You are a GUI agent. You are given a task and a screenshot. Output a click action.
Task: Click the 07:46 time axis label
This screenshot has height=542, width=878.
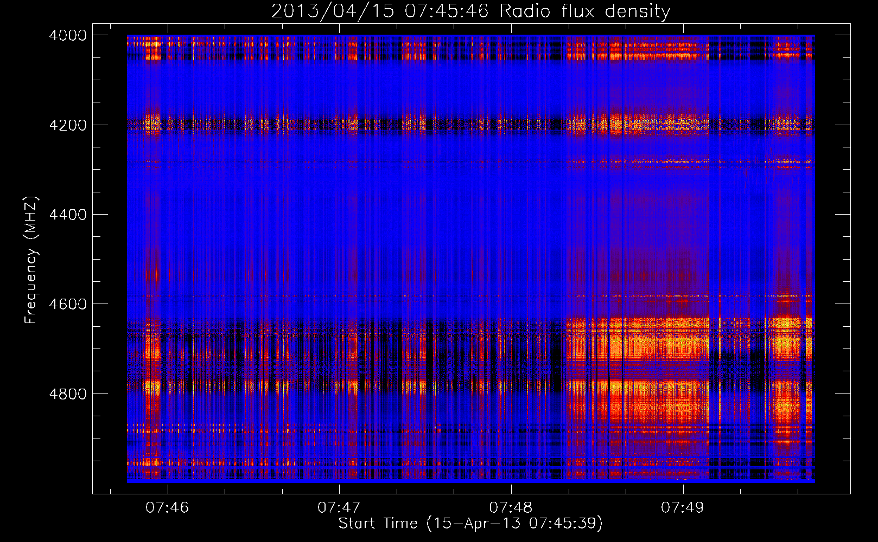[167, 507]
